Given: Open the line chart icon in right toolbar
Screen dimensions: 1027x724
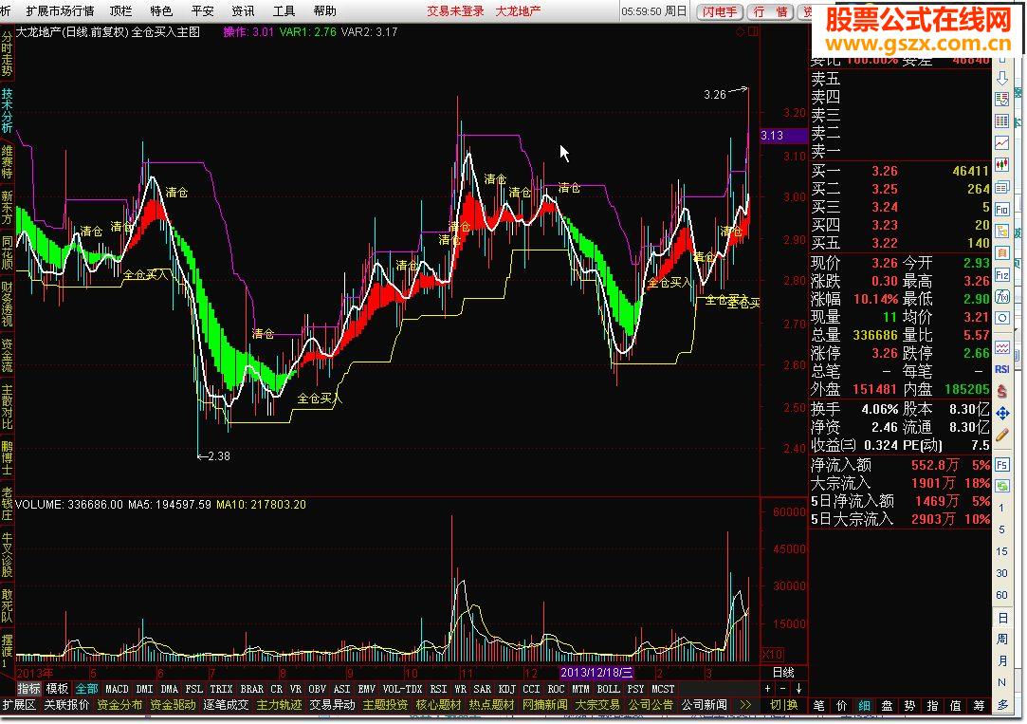Looking at the screenshot, I should tap(1002, 143).
